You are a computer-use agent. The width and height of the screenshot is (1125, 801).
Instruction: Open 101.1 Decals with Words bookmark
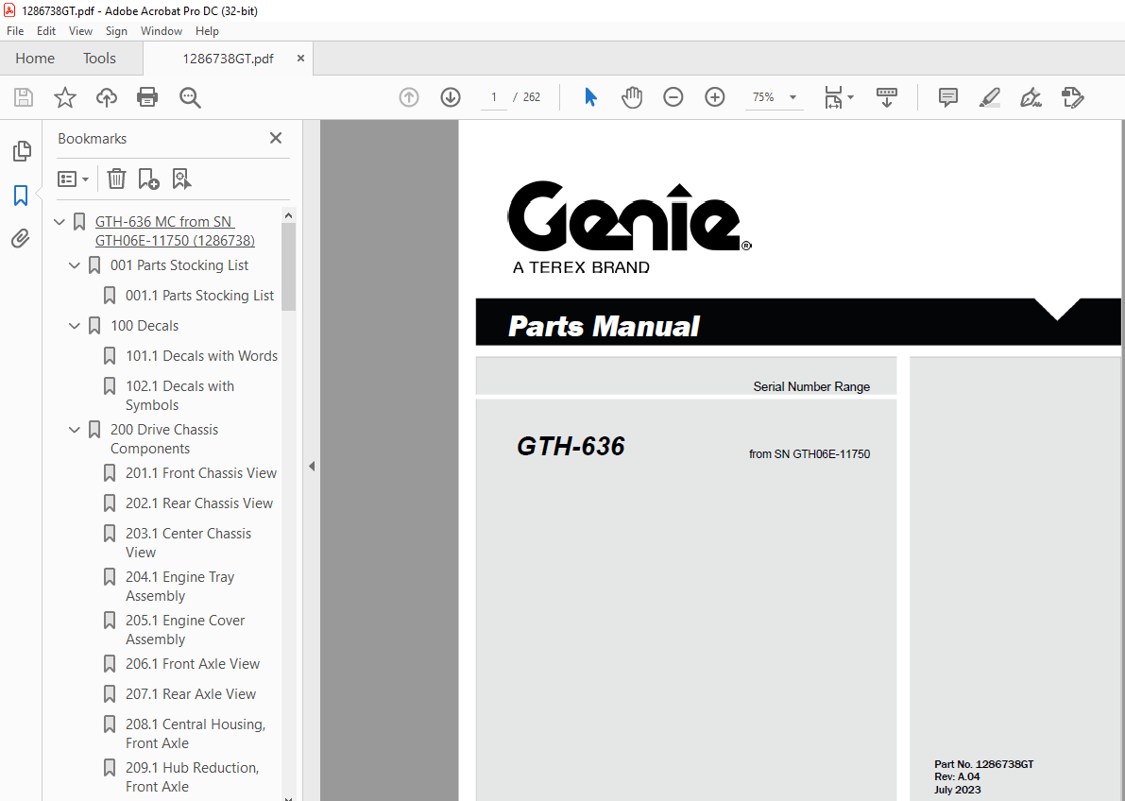(201, 356)
